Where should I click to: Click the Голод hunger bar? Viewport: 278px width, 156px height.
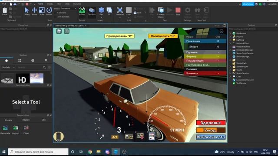tap(211, 130)
